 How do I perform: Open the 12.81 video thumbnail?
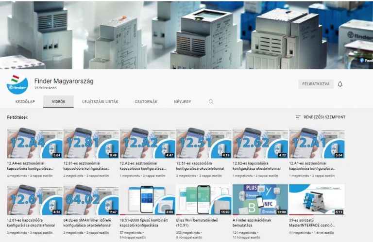point(91,144)
